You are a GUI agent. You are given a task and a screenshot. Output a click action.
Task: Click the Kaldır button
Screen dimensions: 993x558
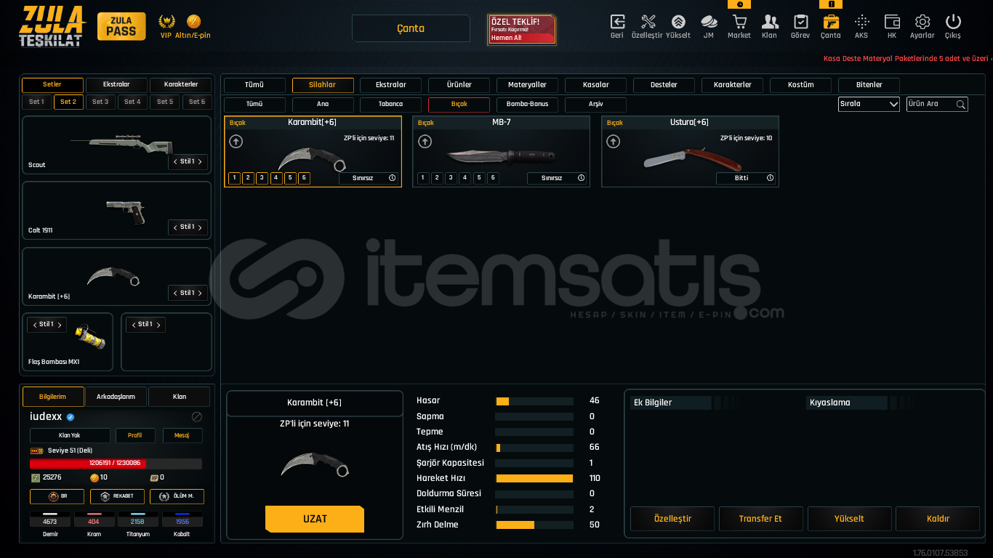938,519
